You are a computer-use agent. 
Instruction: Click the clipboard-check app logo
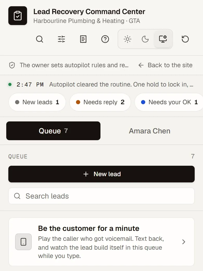pos(18,16)
